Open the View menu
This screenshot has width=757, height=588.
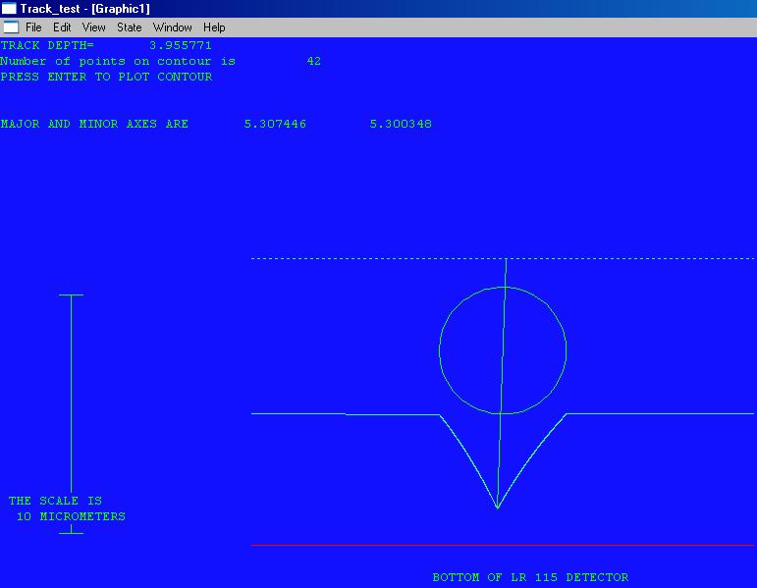click(x=94, y=27)
